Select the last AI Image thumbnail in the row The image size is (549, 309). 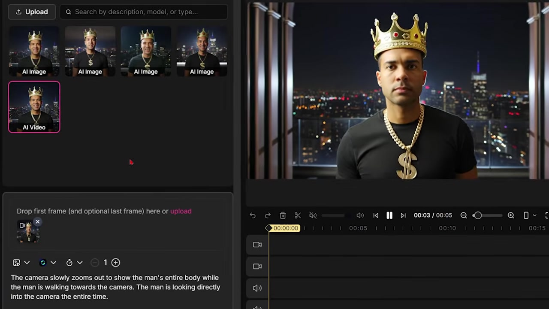202,51
